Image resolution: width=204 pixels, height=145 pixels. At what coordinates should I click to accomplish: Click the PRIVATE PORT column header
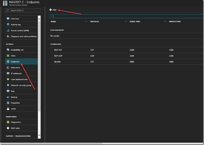point(175,22)
